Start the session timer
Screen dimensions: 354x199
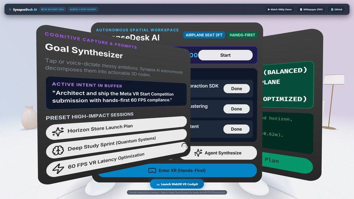pos(225,55)
